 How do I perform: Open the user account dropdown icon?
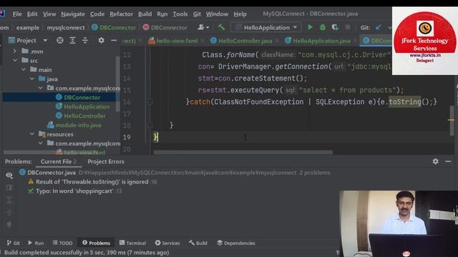[203, 27]
